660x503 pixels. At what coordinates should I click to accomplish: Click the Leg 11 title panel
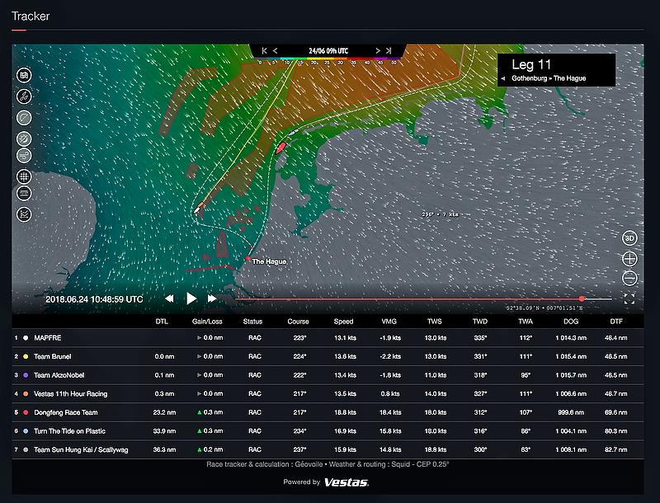tap(556, 70)
